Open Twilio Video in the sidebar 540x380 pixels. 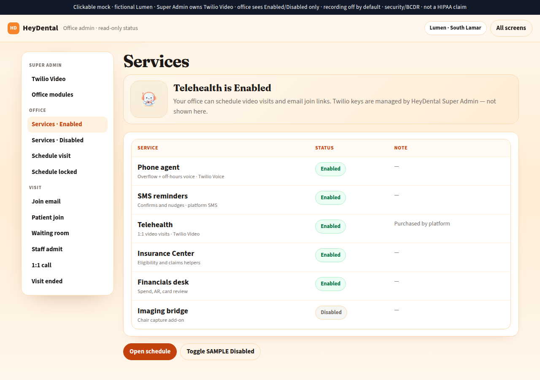[67, 79]
